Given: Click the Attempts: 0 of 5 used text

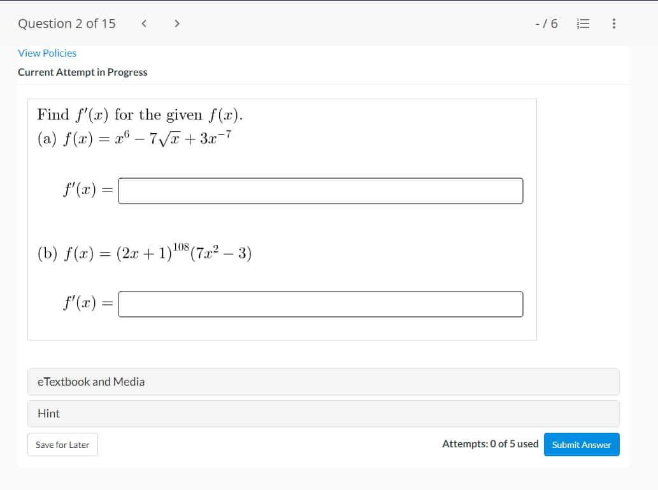Looking at the screenshot, I should click(x=490, y=444).
